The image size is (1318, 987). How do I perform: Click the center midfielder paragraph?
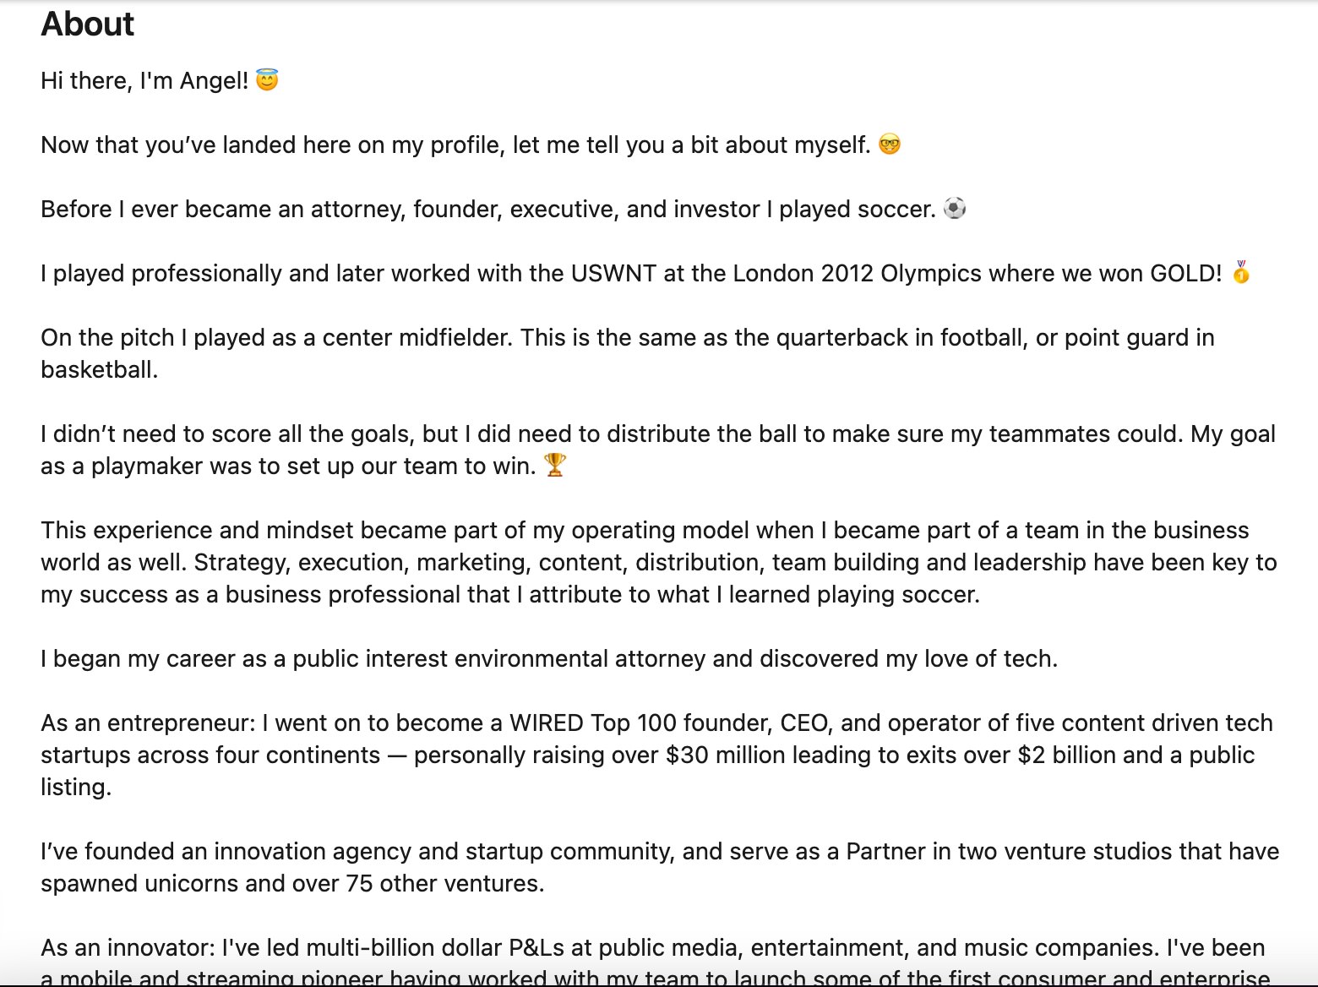click(x=627, y=338)
